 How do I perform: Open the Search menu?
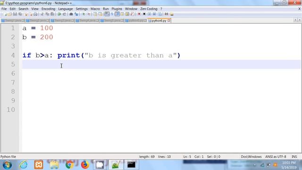tap(23, 9)
